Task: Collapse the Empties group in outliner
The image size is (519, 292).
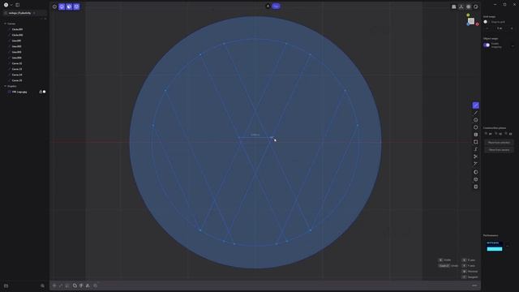Action: coord(6,86)
